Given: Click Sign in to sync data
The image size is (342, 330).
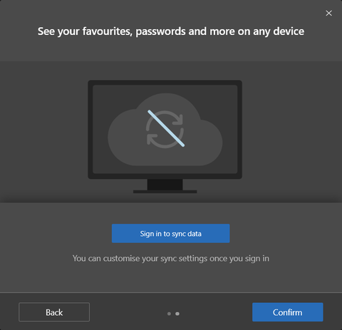Looking at the screenshot, I should pos(171,233).
